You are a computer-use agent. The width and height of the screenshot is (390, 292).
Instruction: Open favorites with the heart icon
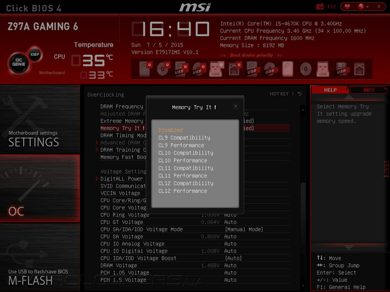pyautogui.click(x=347, y=6)
